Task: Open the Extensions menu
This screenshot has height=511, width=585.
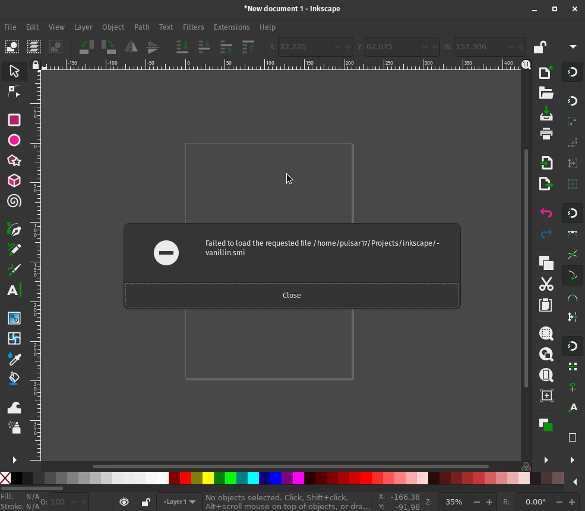Action: [x=232, y=27]
